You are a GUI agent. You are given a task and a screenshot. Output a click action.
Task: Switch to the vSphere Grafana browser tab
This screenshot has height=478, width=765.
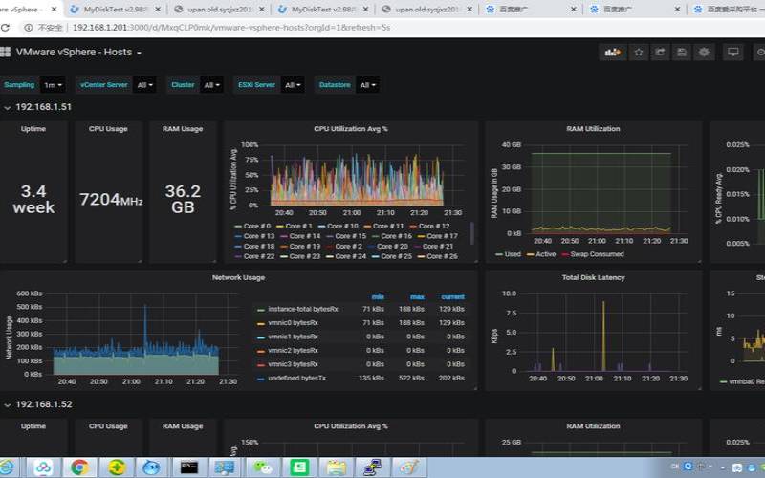coord(29,10)
